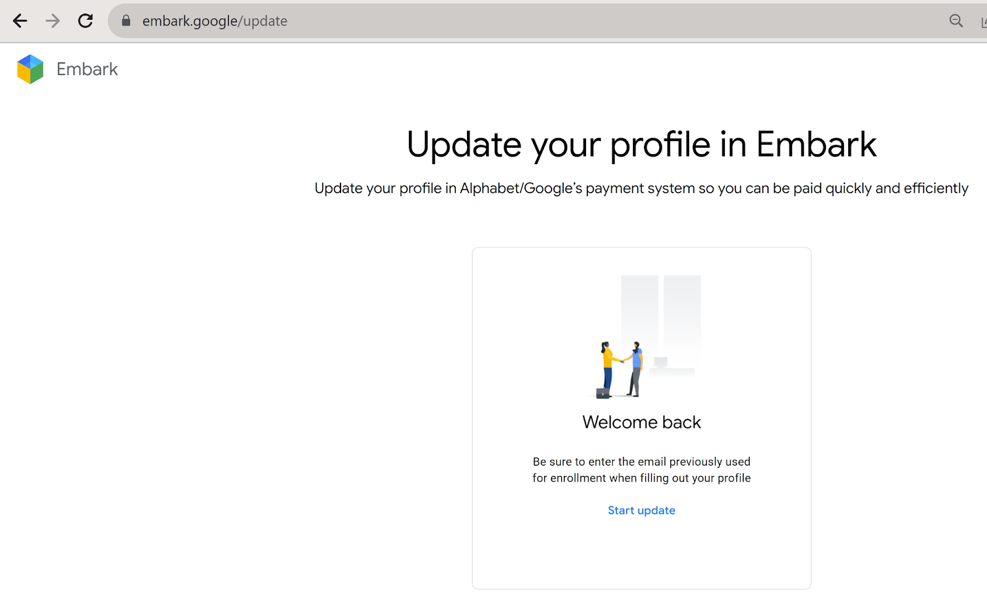Click the Welcome back heading
Image resolution: width=987 pixels, height=608 pixels.
coord(641,422)
